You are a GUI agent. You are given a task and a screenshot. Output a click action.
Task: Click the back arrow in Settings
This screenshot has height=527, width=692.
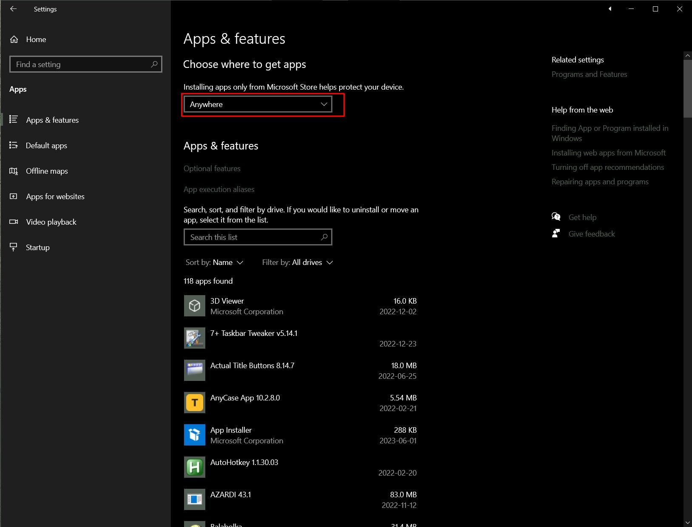click(x=13, y=9)
